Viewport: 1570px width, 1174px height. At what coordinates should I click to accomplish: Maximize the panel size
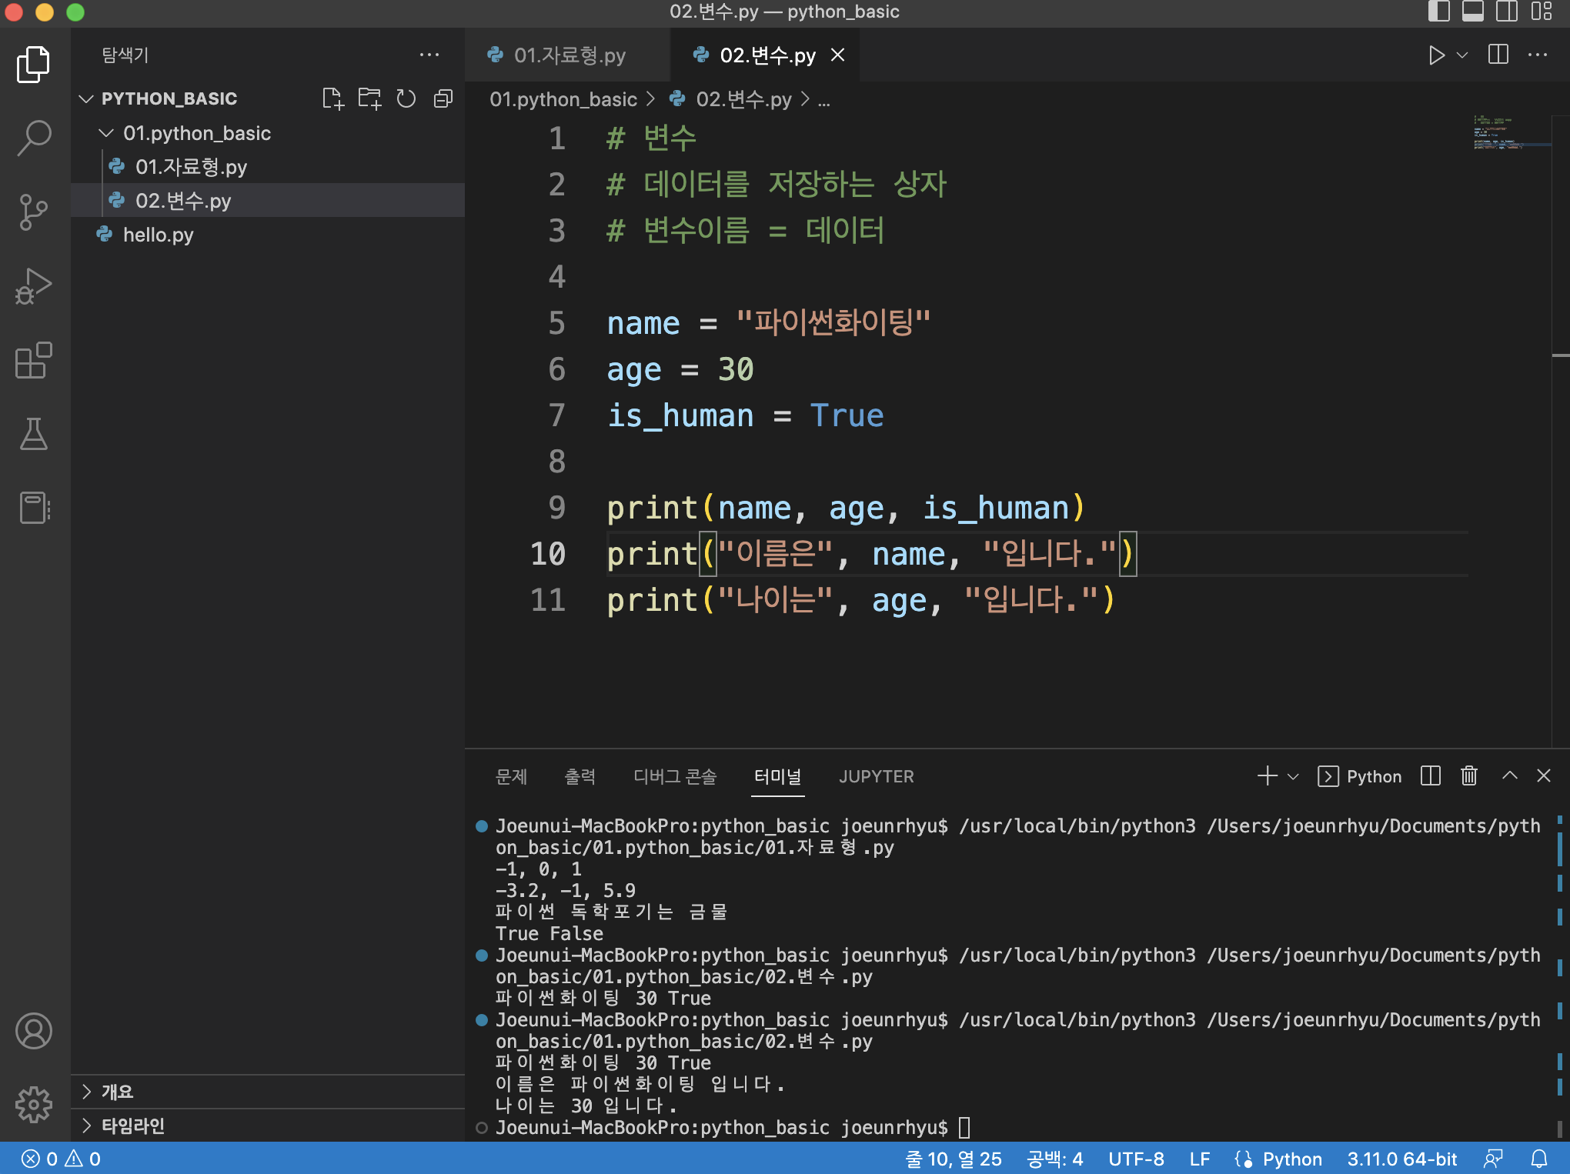tap(1509, 775)
